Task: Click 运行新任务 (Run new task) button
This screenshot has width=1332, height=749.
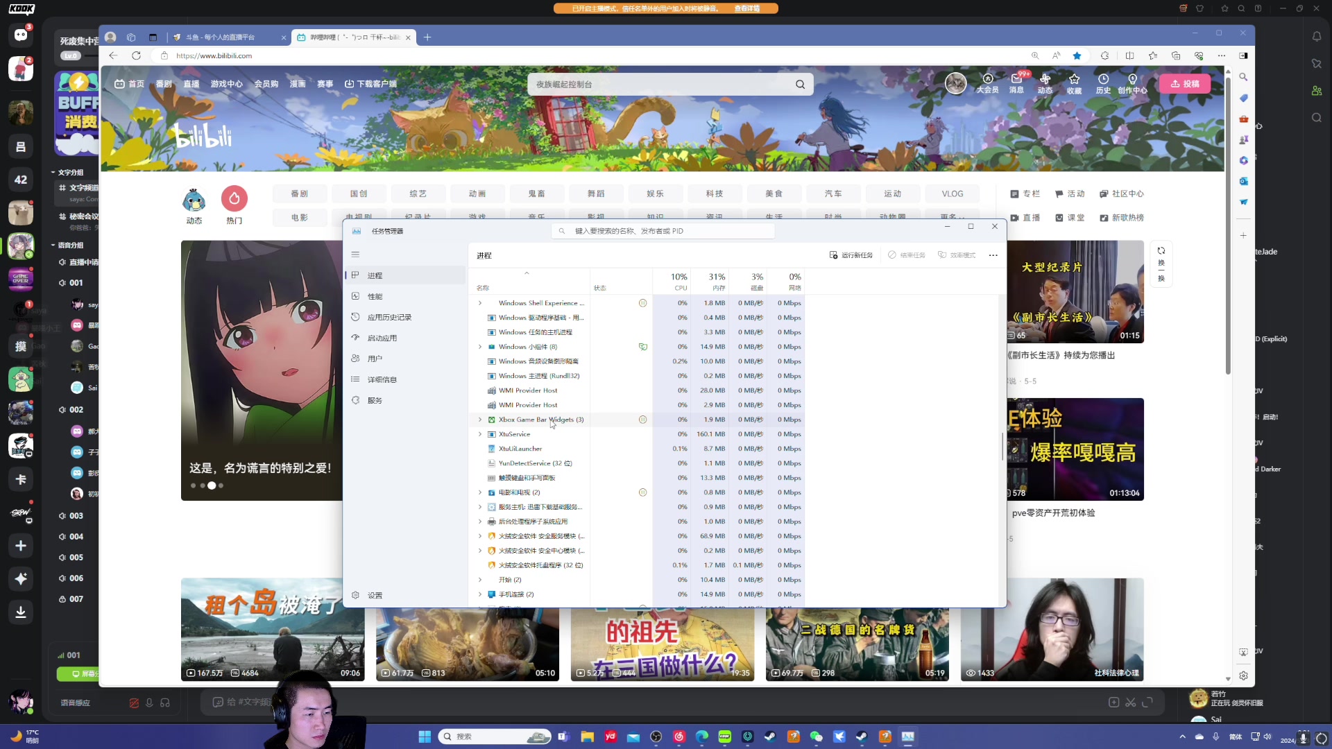Action: tap(851, 255)
